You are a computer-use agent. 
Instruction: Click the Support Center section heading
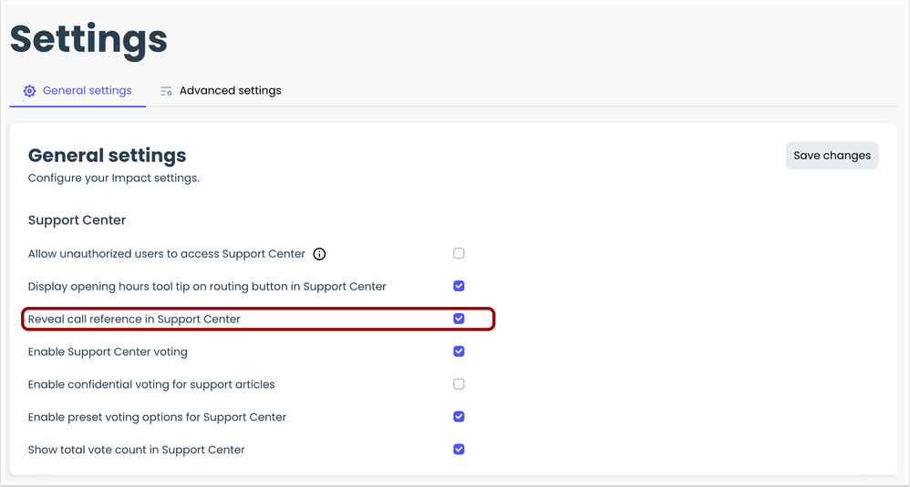point(78,220)
